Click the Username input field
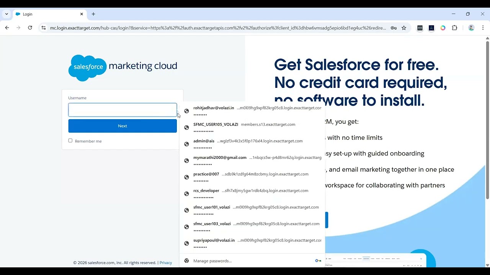This screenshot has height=275, width=490. (x=122, y=110)
